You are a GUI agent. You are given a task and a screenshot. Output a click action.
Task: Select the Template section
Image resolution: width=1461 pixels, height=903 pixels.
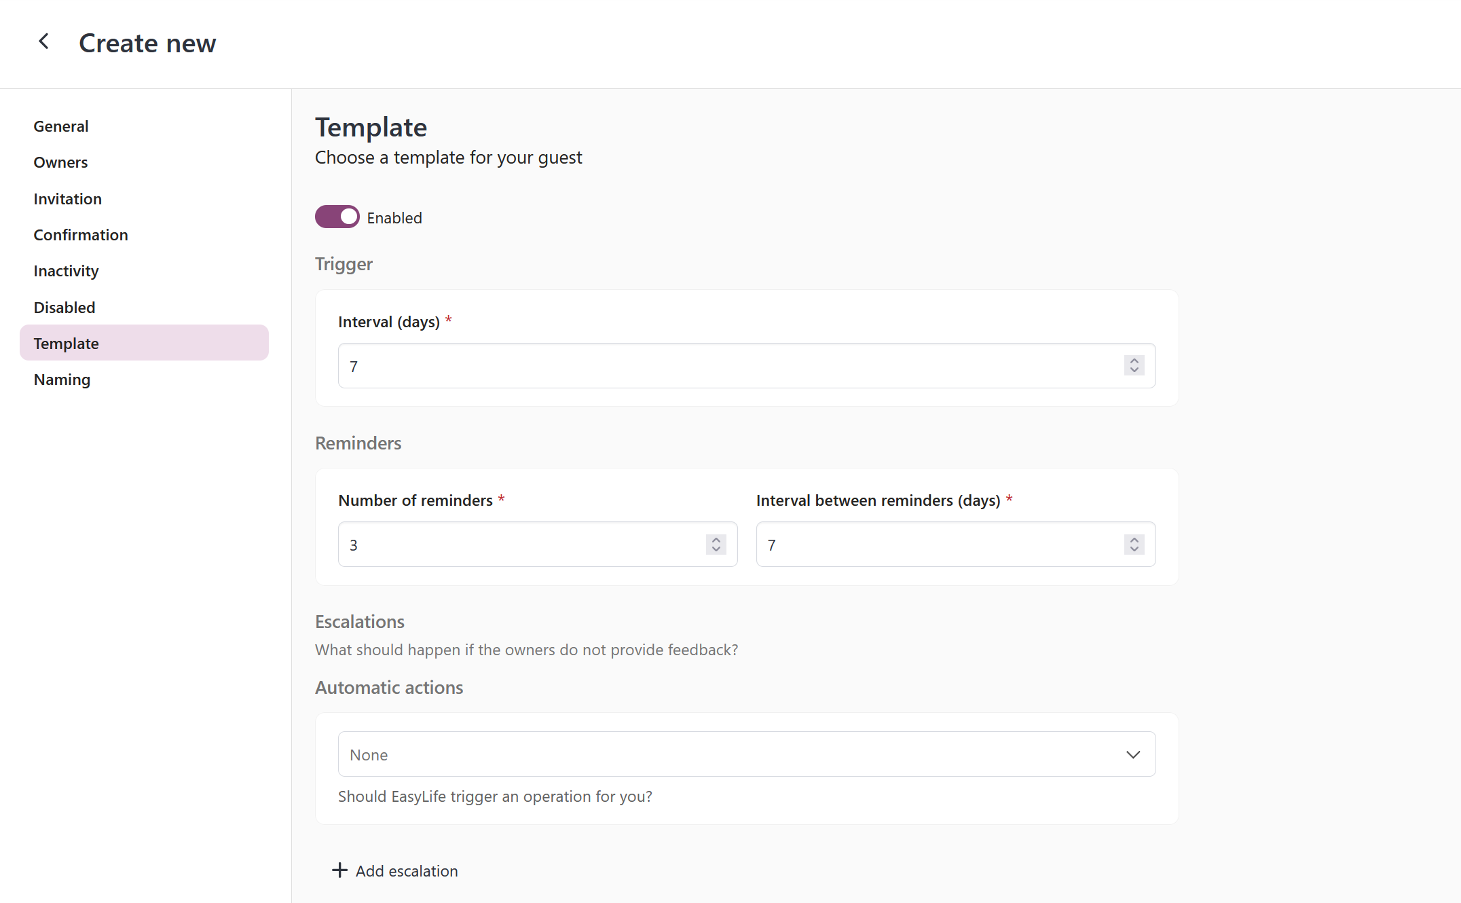tap(65, 344)
